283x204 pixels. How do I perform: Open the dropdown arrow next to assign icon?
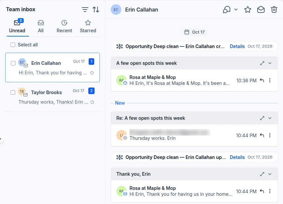tap(236, 10)
